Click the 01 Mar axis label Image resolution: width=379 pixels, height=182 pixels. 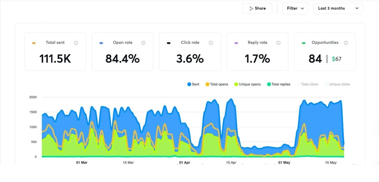(82, 162)
